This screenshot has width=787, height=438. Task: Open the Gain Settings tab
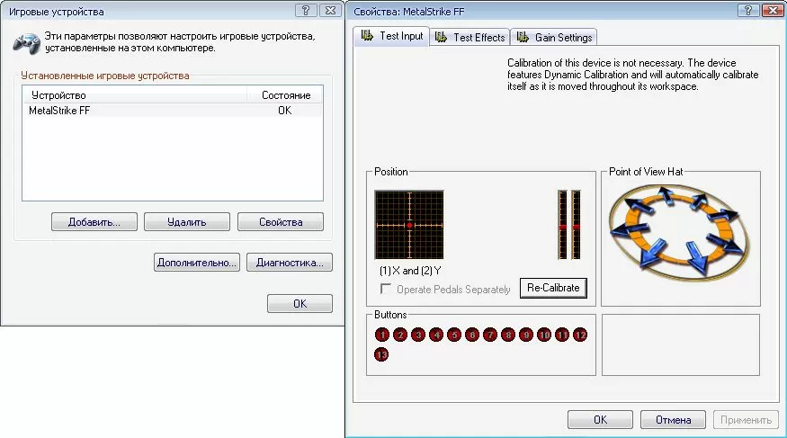point(553,37)
